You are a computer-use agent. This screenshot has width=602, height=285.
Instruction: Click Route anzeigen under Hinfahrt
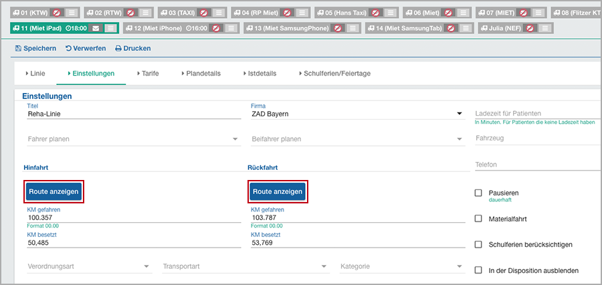pyautogui.click(x=54, y=191)
